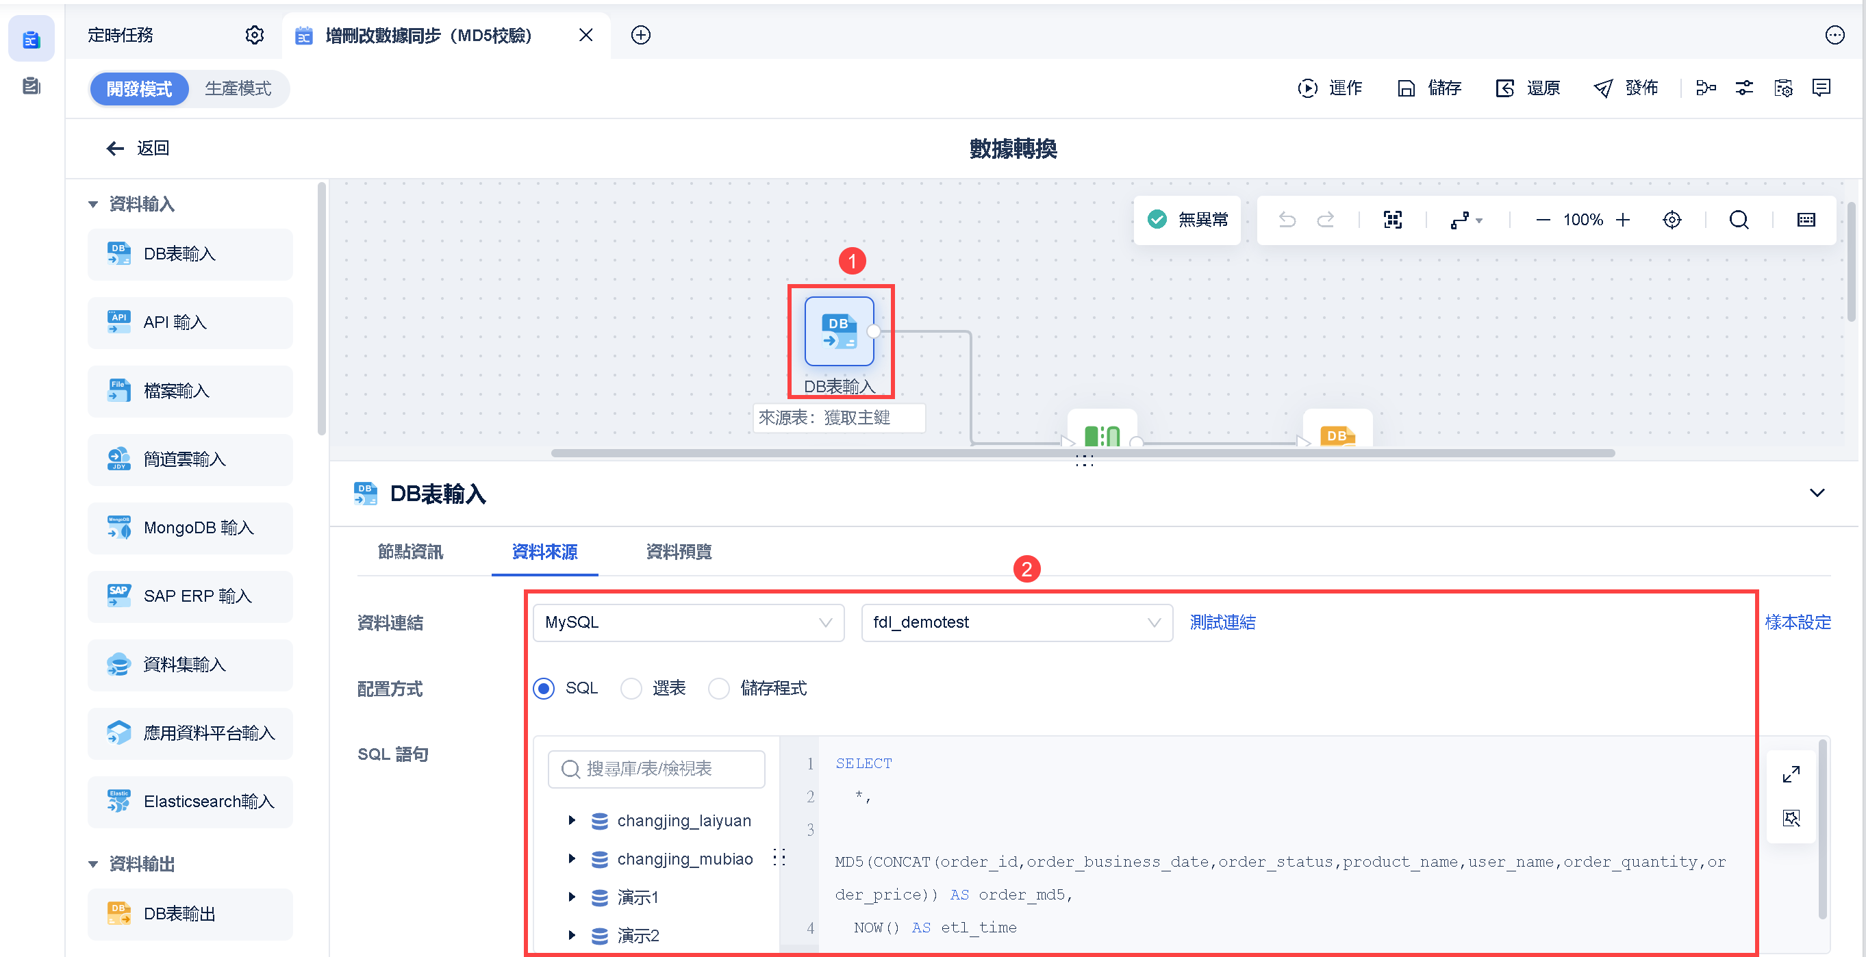
Task: Open the MySQL data source dropdown
Action: pos(688,622)
